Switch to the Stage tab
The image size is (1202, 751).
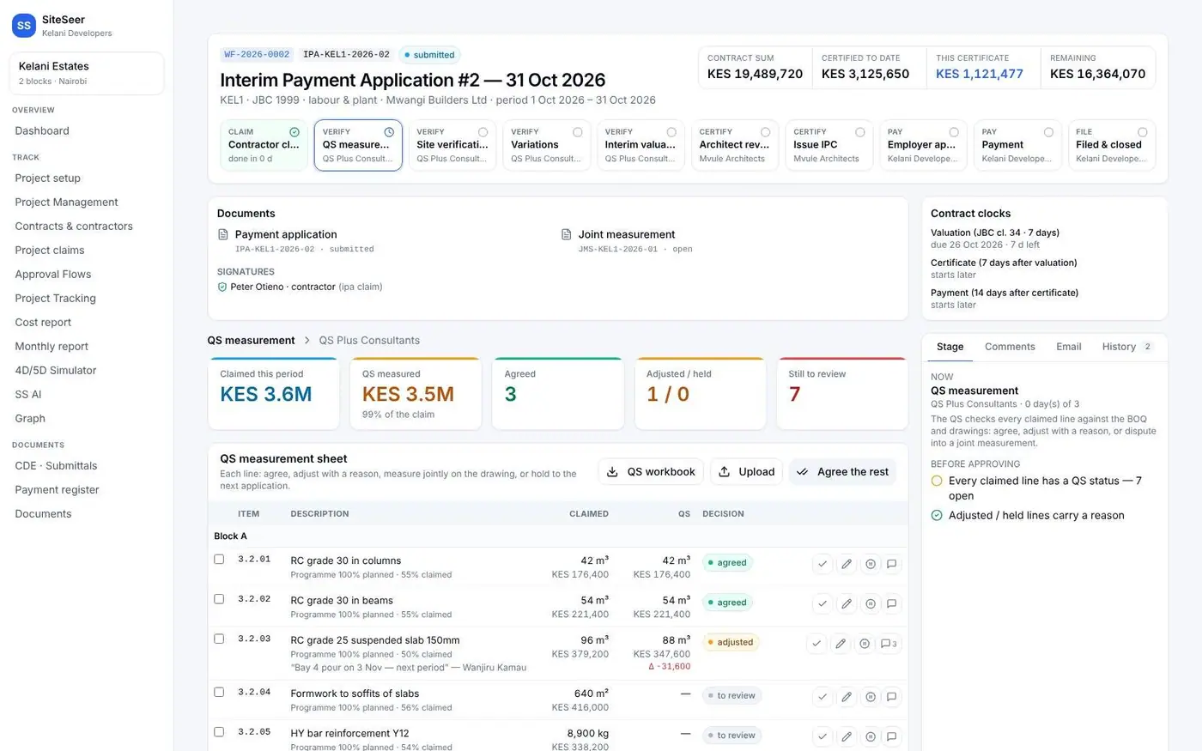pyautogui.click(x=950, y=347)
